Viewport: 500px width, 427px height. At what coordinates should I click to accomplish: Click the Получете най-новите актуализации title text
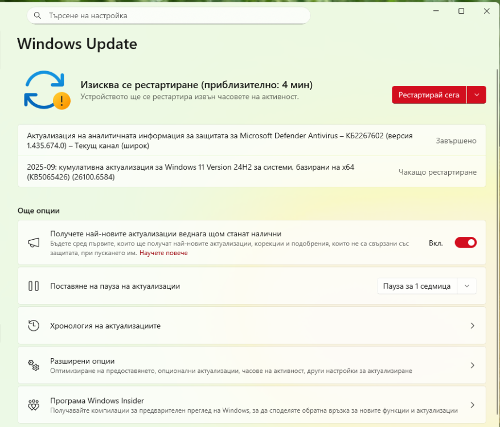[166, 234]
